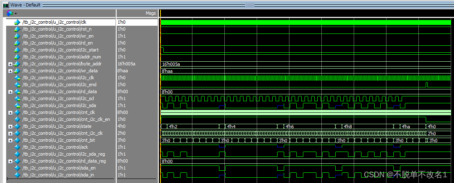The image size is (454, 183).
Task: Click the 8'haa label in wr_data waveform
Action: click(x=167, y=71)
